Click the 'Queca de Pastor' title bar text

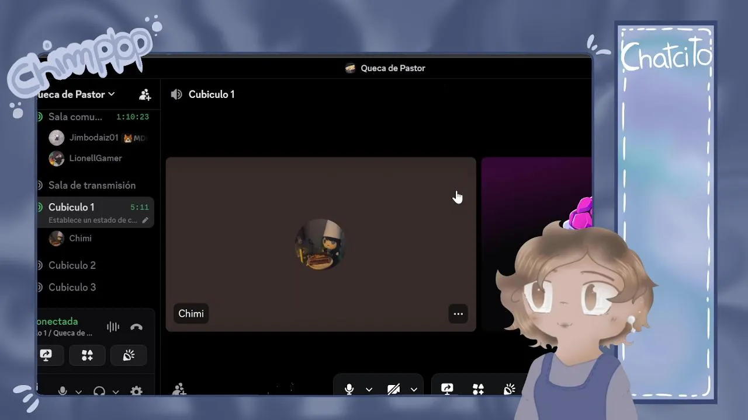tap(393, 68)
